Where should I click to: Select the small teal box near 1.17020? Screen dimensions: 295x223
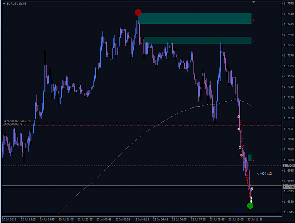click(250, 158)
